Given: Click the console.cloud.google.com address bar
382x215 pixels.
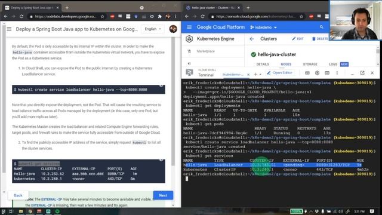Looking at the screenshot, I should point(256,16).
